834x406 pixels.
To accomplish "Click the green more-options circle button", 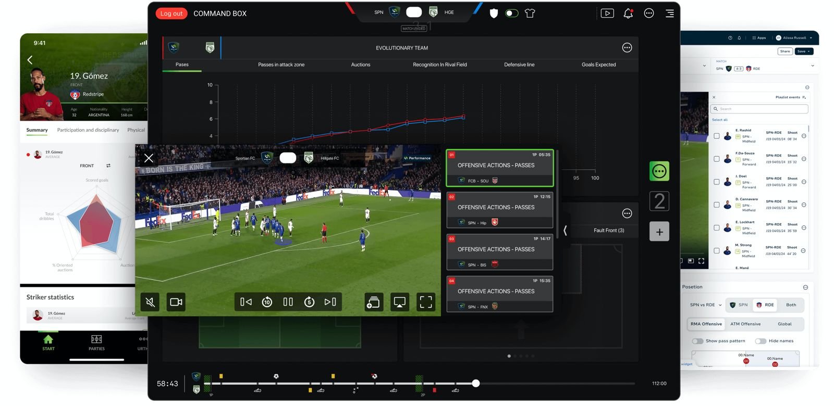I will [659, 171].
